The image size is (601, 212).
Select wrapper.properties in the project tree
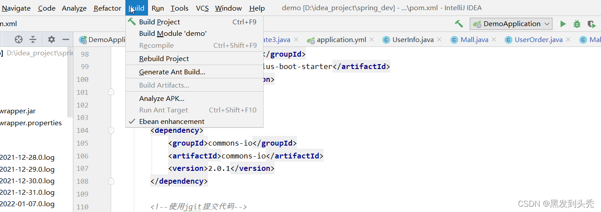31,123
